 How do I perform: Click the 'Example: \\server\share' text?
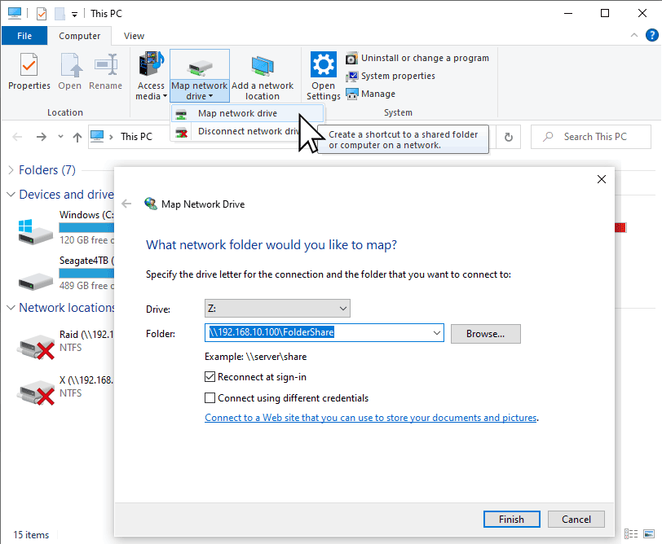tap(255, 357)
